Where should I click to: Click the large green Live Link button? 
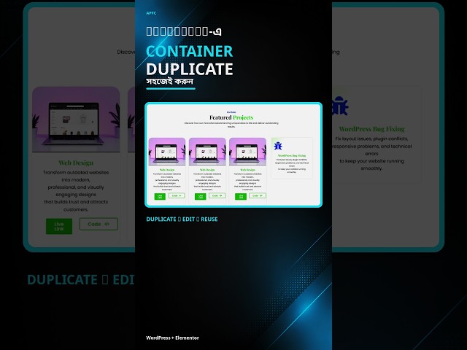(x=59, y=226)
